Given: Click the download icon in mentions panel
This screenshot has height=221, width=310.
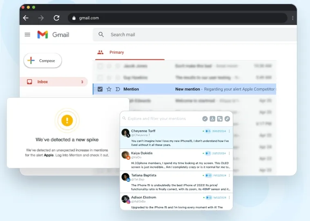Looking at the screenshot, I should click(x=212, y=119).
